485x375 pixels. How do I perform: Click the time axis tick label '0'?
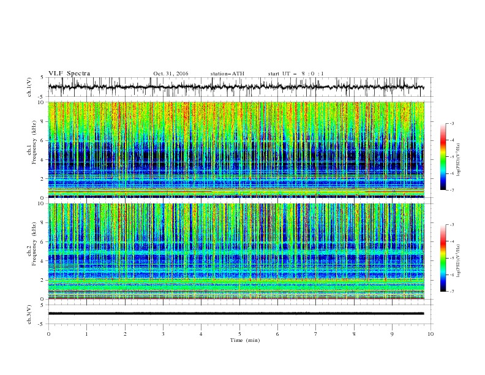point(48,334)
